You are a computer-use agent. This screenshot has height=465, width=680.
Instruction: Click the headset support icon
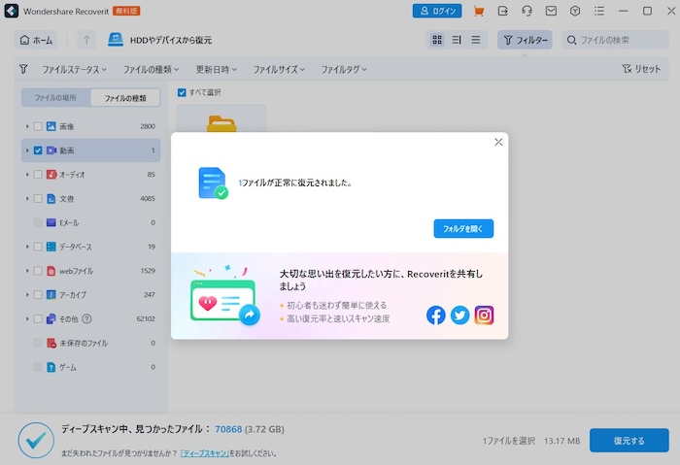coord(527,12)
